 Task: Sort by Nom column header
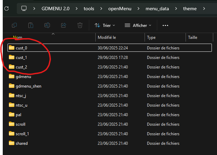click(x=17, y=37)
